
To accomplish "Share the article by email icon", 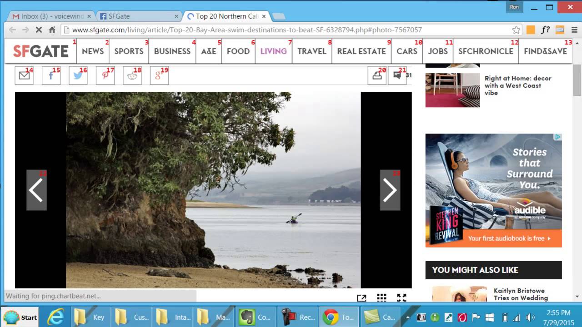I will [24, 75].
